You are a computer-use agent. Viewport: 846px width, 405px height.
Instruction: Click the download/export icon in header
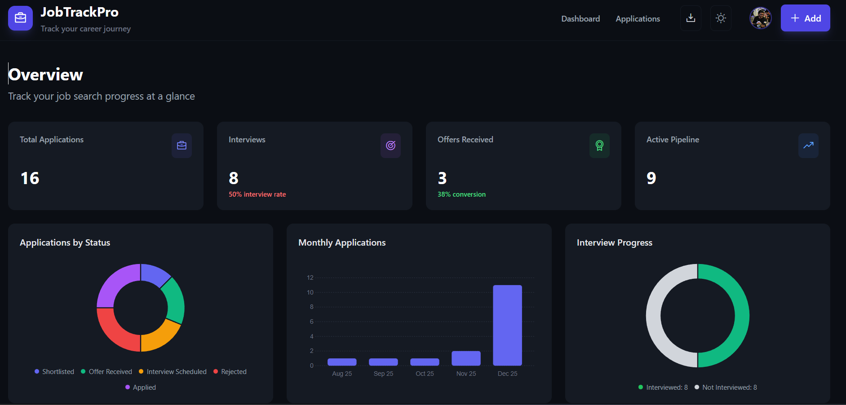pos(691,18)
